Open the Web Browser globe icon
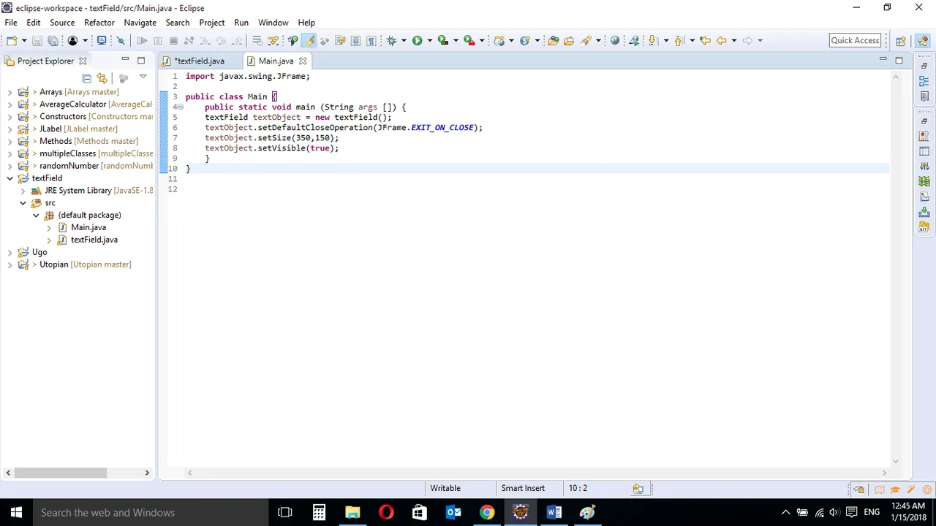The image size is (936, 526). point(615,41)
